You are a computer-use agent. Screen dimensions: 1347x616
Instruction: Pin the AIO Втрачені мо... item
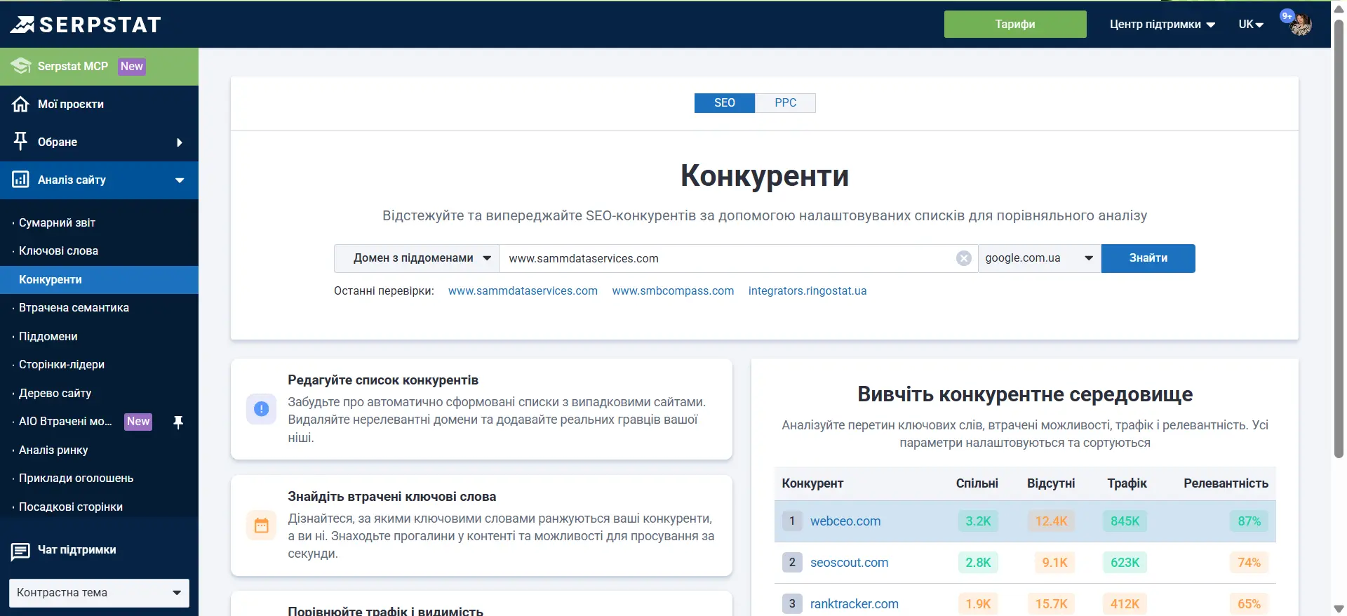(x=178, y=422)
